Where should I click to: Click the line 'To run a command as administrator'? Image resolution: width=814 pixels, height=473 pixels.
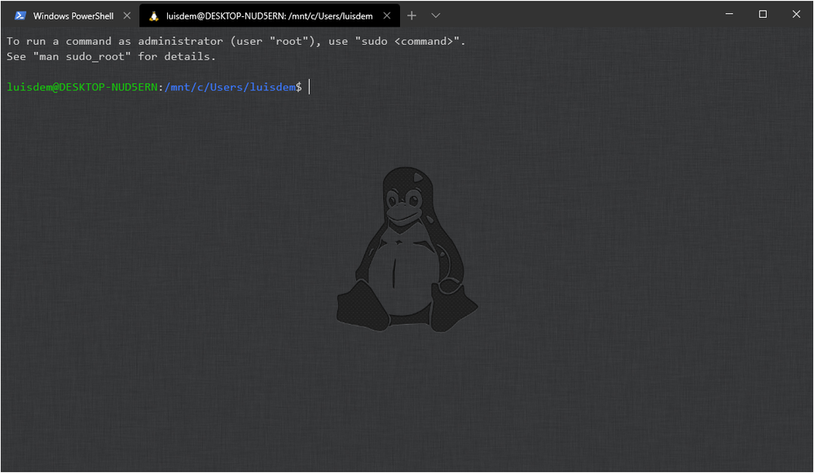pyautogui.click(x=236, y=41)
